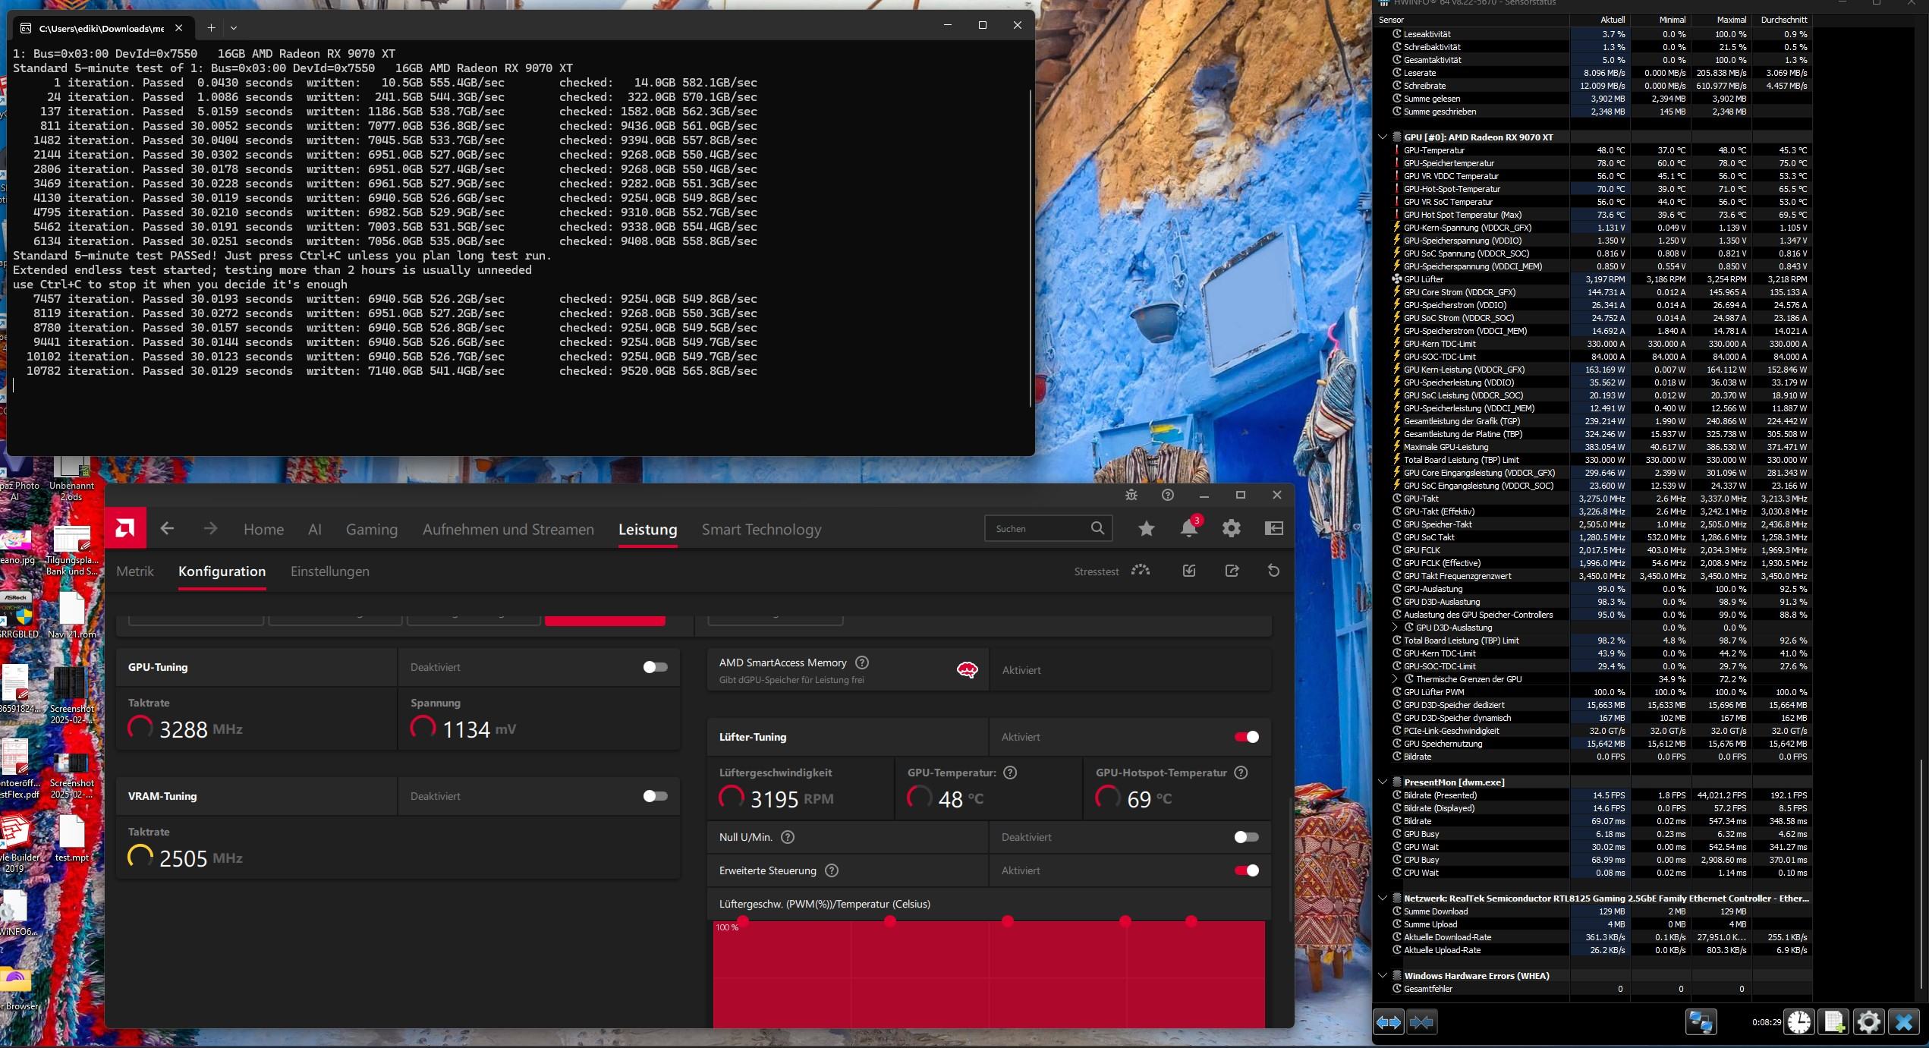Click first fan curve point at 100 %
1929x1048 pixels.
point(743,921)
